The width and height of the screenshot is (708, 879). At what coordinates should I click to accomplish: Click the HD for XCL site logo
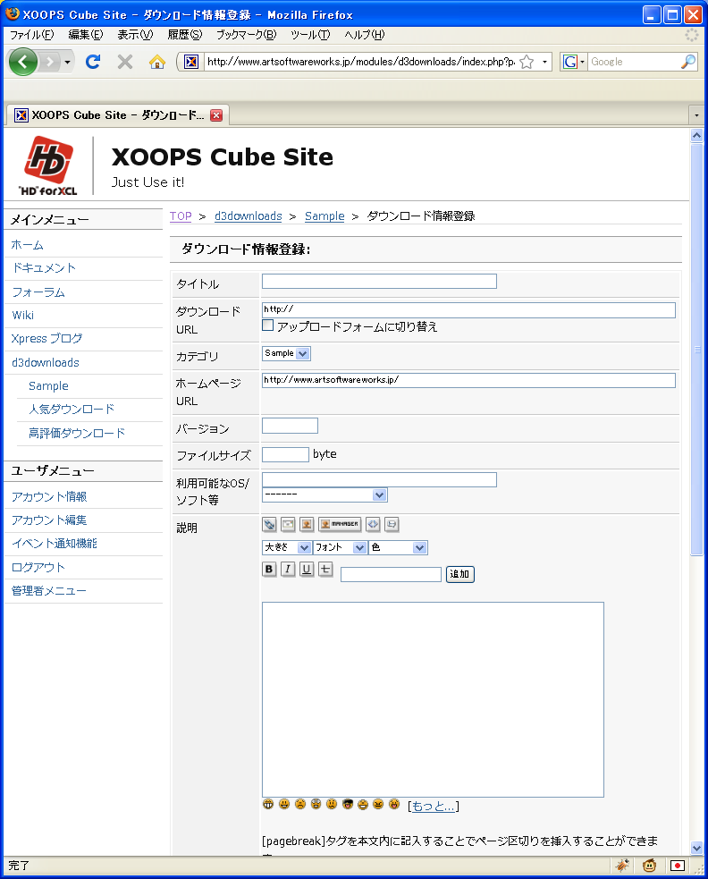click(x=48, y=165)
